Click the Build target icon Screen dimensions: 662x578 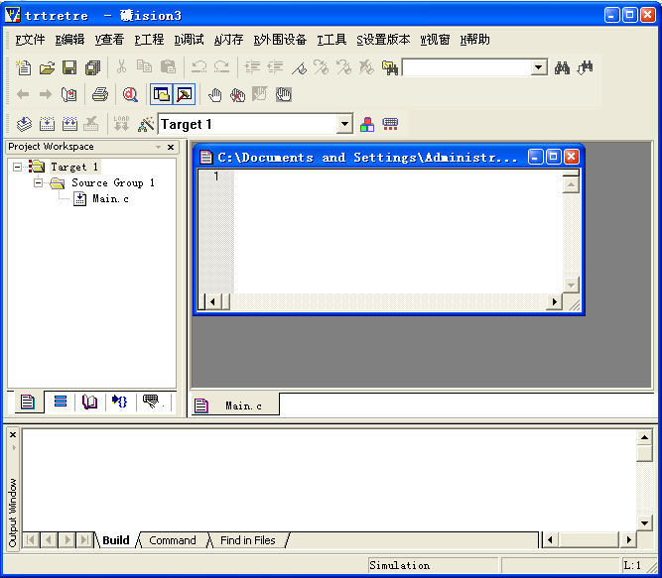coord(47,124)
